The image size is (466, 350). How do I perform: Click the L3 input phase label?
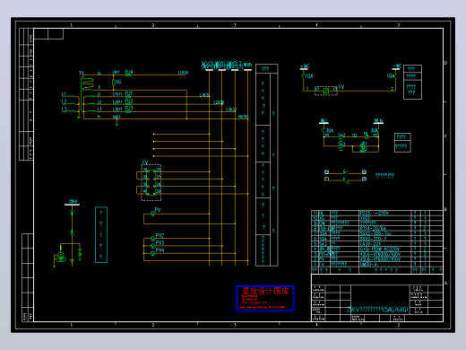point(64,109)
